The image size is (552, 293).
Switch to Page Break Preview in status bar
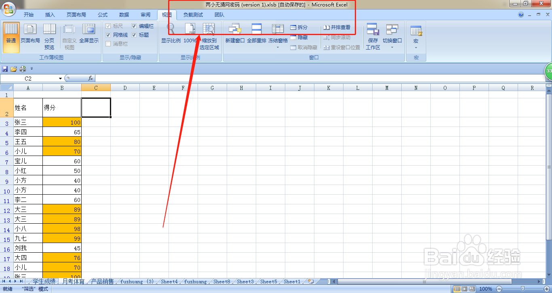(x=472, y=289)
